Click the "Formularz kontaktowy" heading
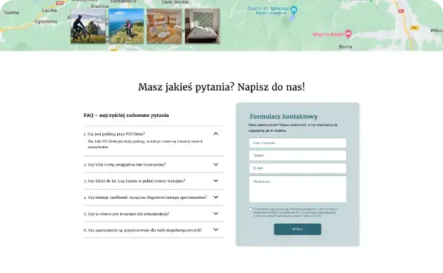The image size is (443, 273). [284, 116]
